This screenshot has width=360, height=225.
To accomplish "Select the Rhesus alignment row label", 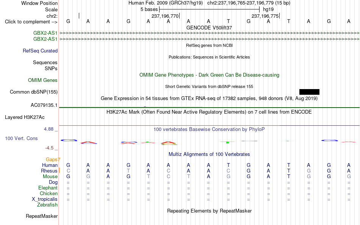I will coord(49,171).
